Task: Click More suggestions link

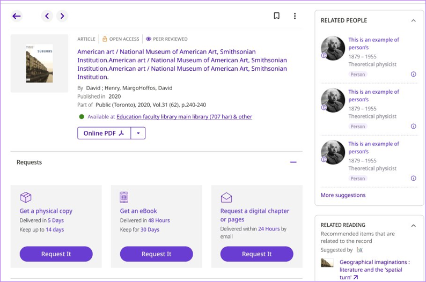Action: point(343,195)
